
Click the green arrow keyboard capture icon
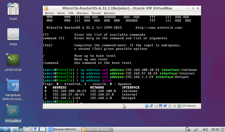click(x=179, y=106)
